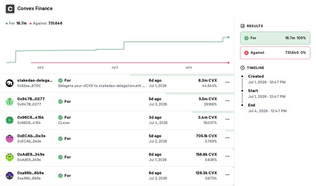
Task: Click the 'CLever' vote reason text
Action: 64,123
